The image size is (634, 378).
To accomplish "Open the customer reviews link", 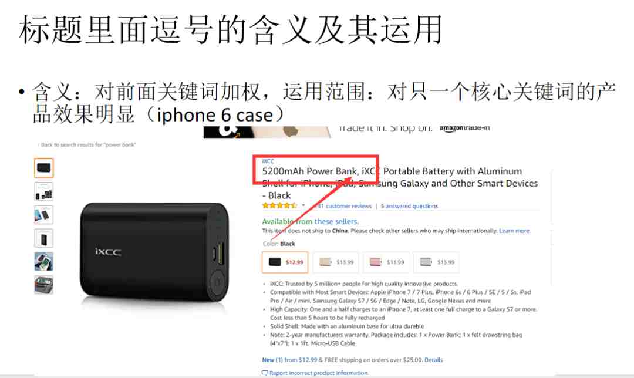I will [x=343, y=206].
